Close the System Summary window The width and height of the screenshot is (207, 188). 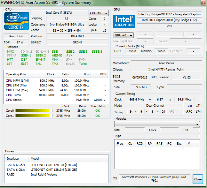[203, 3]
